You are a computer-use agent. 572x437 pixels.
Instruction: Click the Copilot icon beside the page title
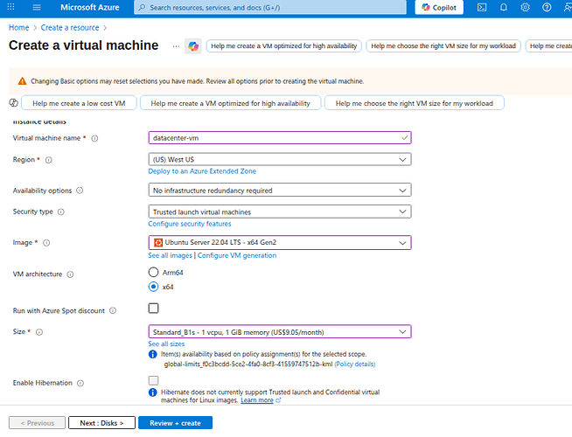(x=193, y=45)
